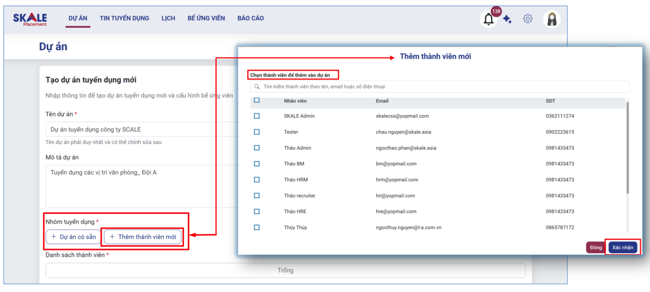This screenshot has width=650, height=292.
Task: Focus the member search input field
Action: [439, 87]
